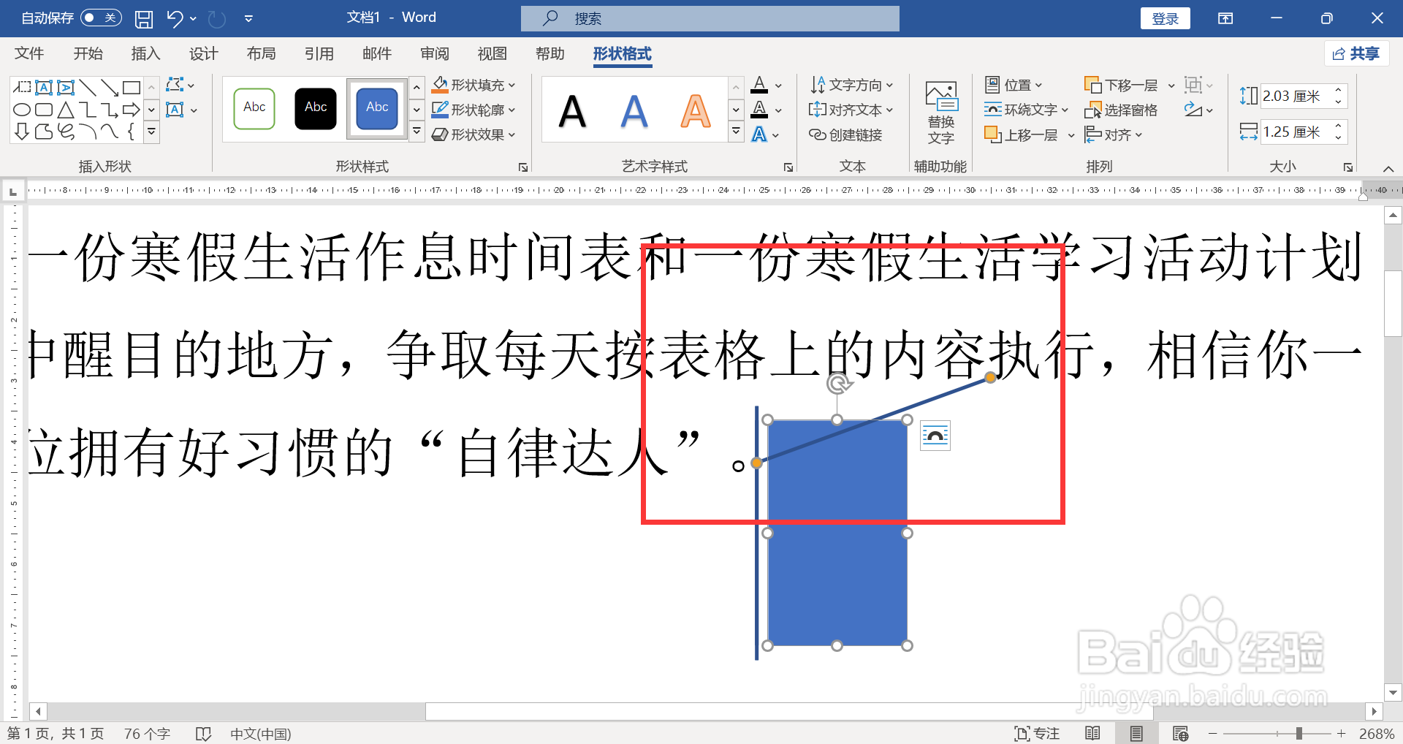Image resolution: width=1403 pixels, height=744 pixels.
Task: Open the 帮助 tab
Action: [x=550, y=53]
